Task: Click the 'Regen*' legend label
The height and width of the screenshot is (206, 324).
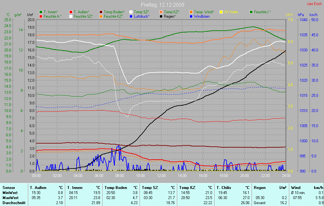Action: click(x=170, y=16)
